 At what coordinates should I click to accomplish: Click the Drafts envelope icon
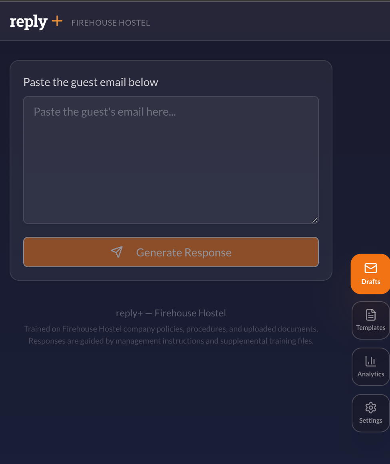point(371,268)
